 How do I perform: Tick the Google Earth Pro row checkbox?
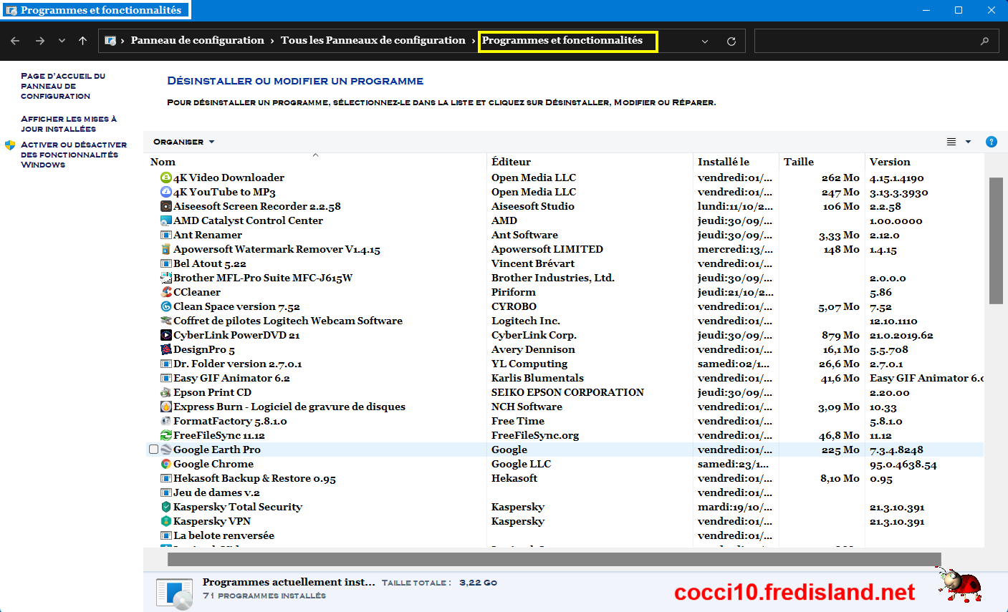[153, 450]
